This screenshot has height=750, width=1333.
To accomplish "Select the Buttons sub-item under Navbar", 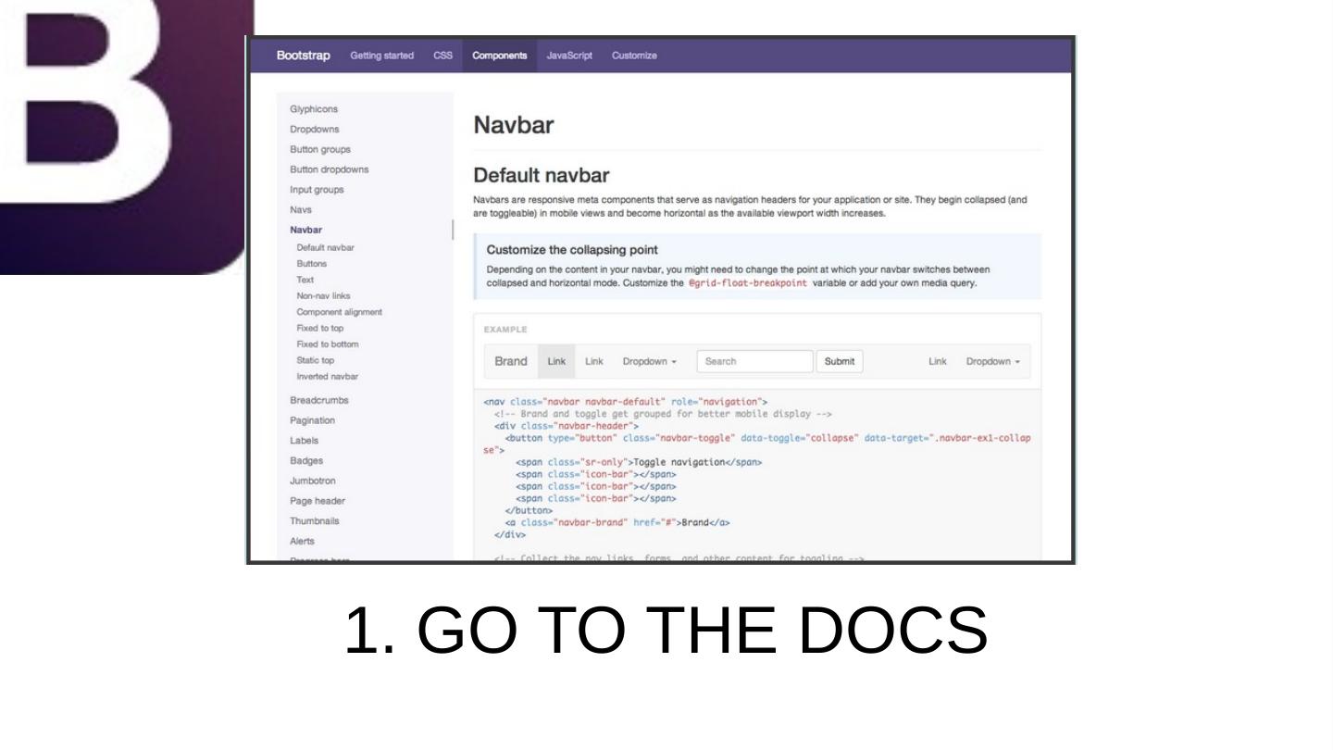I will (x=311, y=264).
